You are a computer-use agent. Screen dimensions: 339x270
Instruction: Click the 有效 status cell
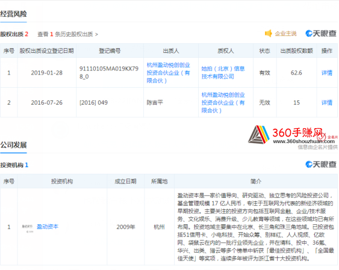(x=264, y=73)
